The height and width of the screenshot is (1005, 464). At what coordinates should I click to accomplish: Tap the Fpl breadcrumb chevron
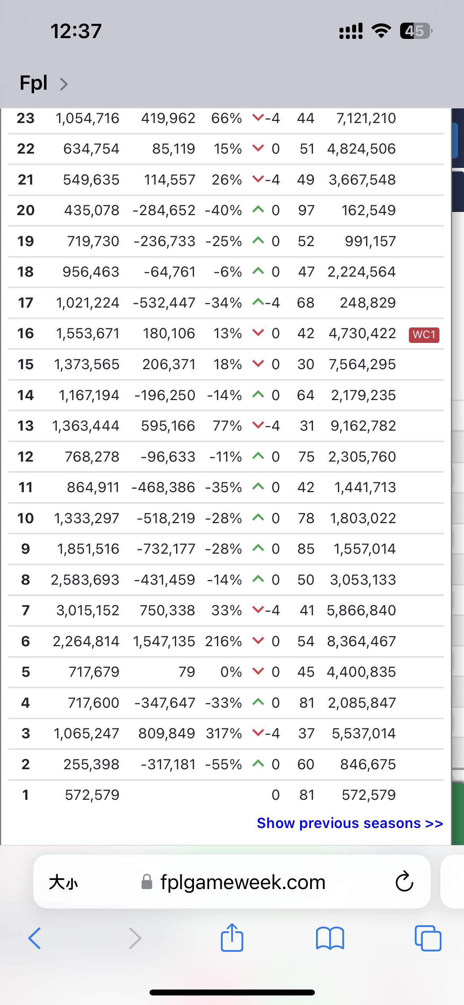point(63,84)
